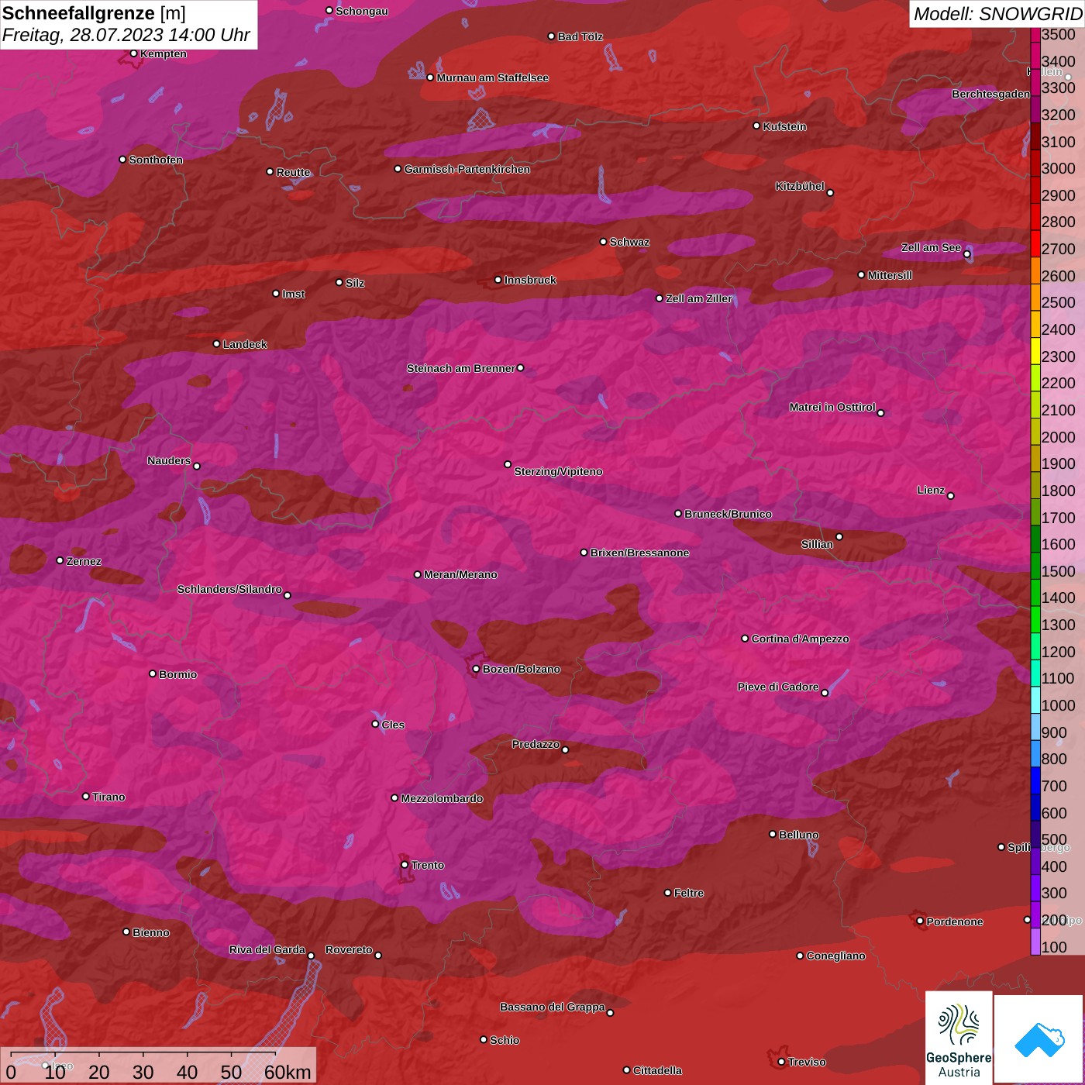Click the date Freitag, 28.07.2023 14:00 Uhr

click(x=126, y=36)
